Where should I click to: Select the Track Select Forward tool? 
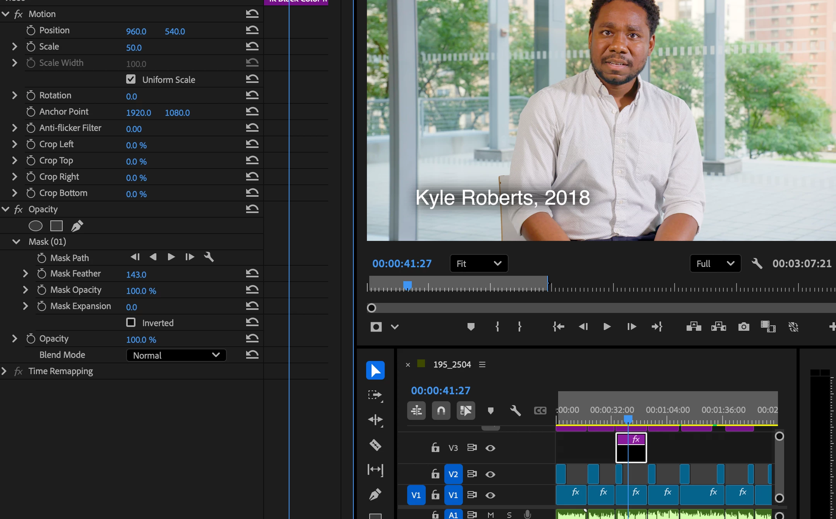point(375,395)
